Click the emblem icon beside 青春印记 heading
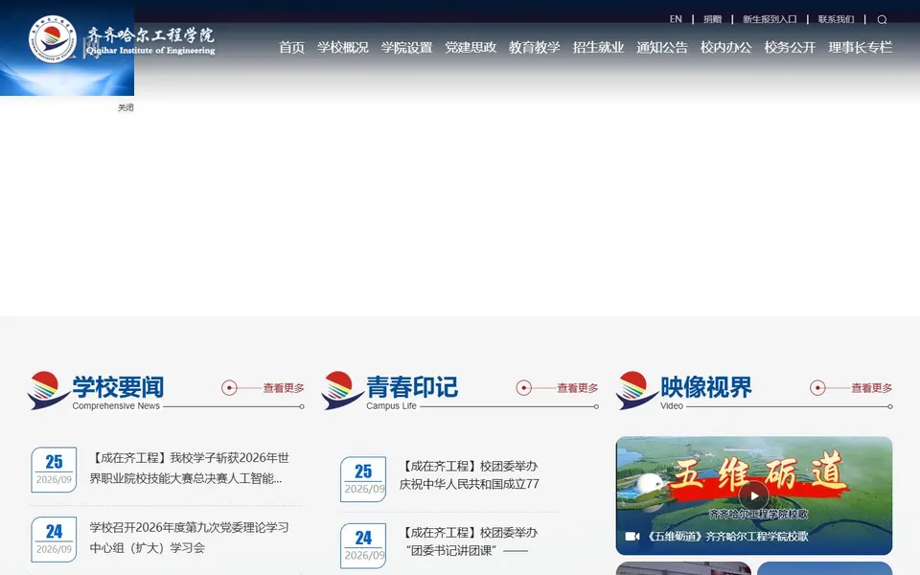This screenshot has height=575, width=920. (342, 390)
